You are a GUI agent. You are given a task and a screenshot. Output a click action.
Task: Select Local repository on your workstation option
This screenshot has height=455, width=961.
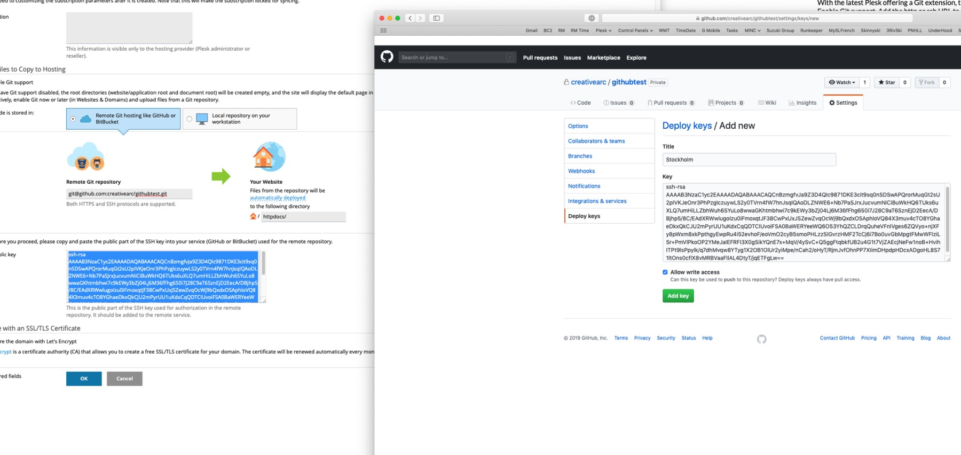click(190, 119)
